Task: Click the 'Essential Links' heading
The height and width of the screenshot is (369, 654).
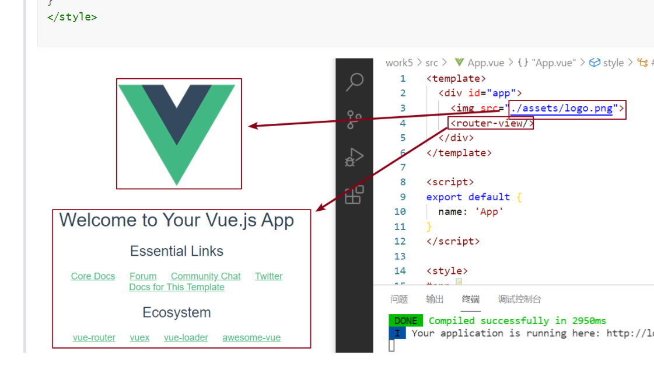Action: (176, 251)
